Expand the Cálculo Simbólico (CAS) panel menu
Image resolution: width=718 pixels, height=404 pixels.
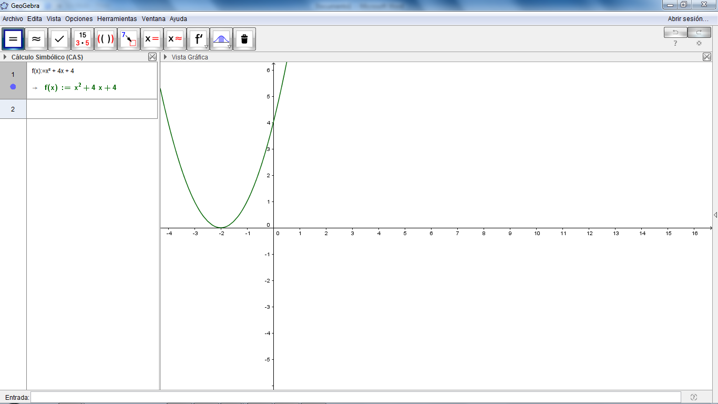tap(5, 57)
